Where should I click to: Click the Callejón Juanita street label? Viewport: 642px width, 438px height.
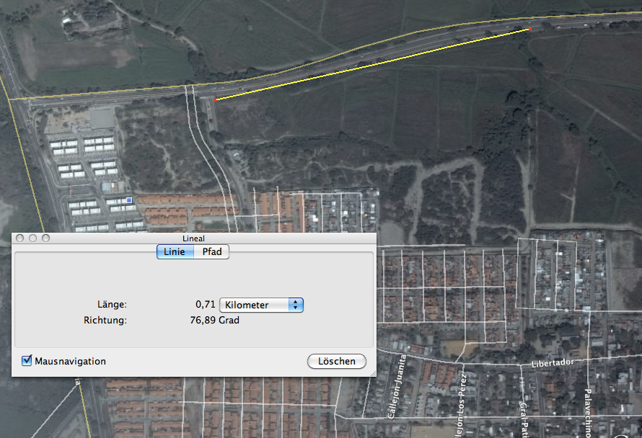click(397, 386)
